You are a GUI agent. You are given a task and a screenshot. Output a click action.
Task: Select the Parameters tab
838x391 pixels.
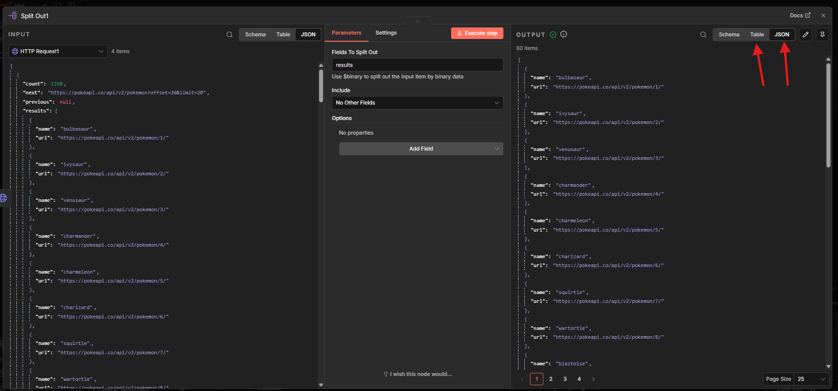[x=346, y=33]
